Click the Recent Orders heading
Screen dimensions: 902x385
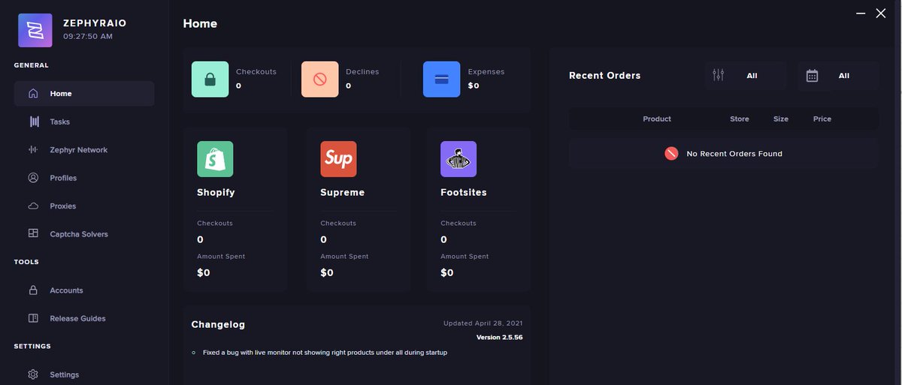pos(605,75)
